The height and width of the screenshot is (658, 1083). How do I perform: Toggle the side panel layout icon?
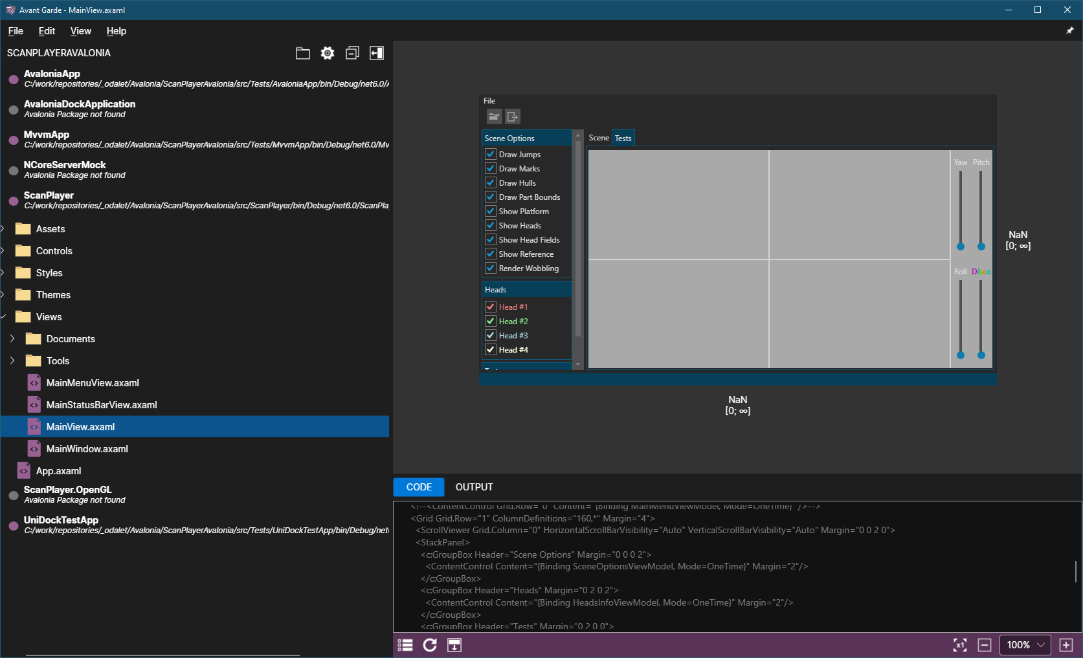tap(376, 53)
